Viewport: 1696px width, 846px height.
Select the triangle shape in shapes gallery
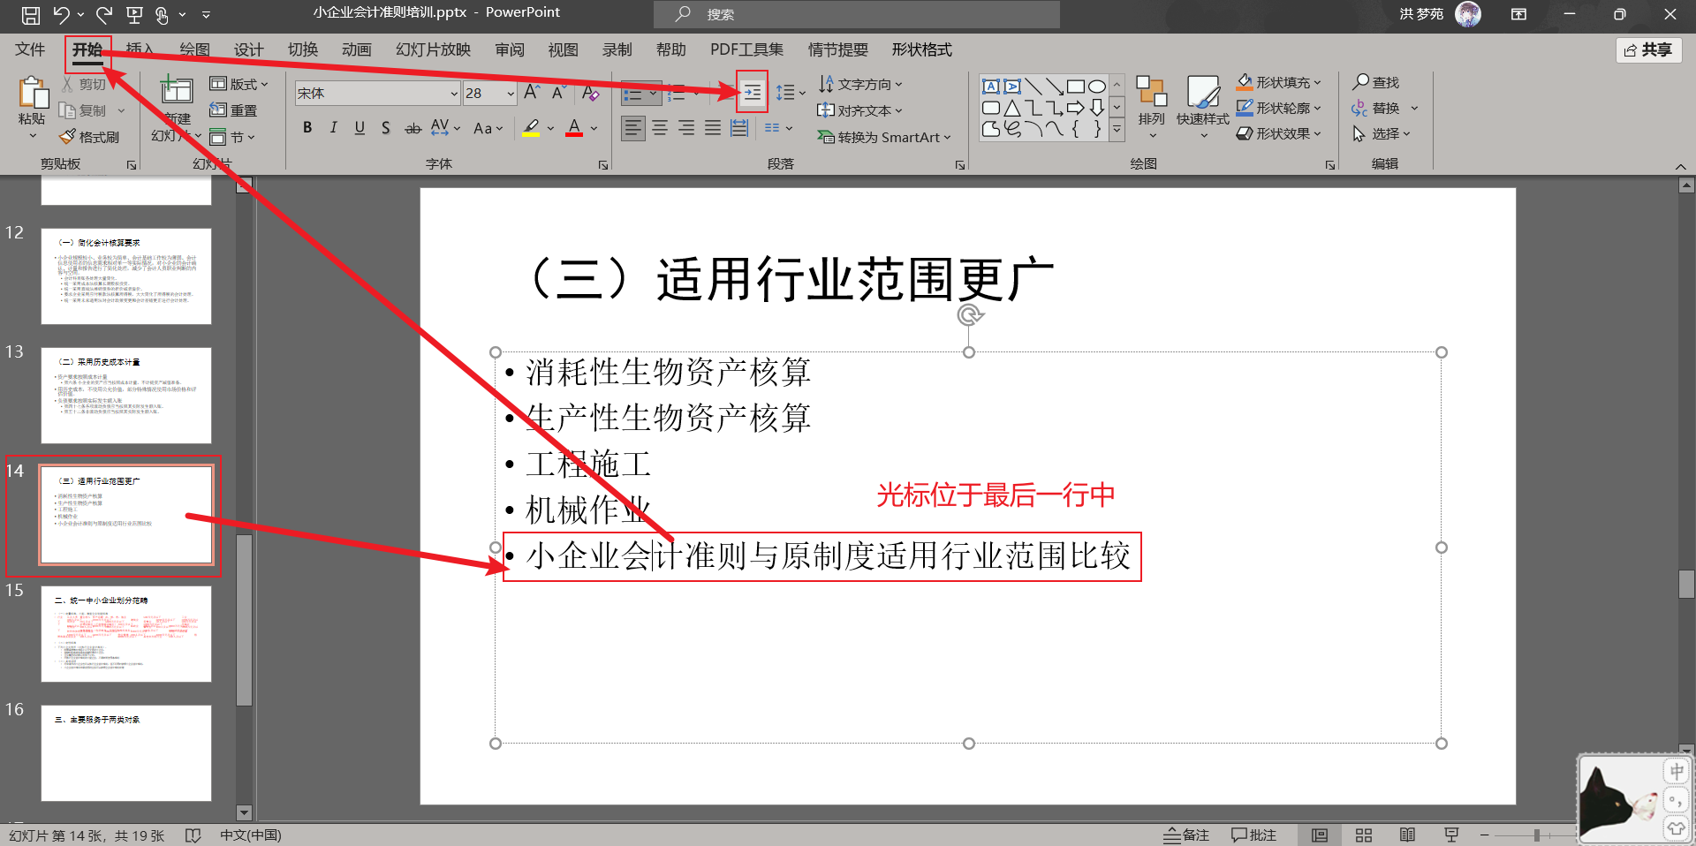(1012, 108)
